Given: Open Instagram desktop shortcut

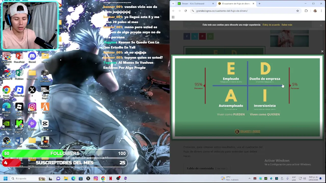Looking at the screenshot, I should point(32,109).
